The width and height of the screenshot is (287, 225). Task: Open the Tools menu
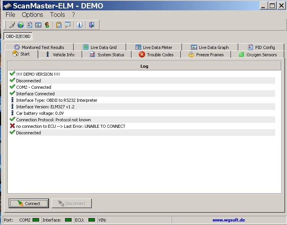(x=57, y=15)
